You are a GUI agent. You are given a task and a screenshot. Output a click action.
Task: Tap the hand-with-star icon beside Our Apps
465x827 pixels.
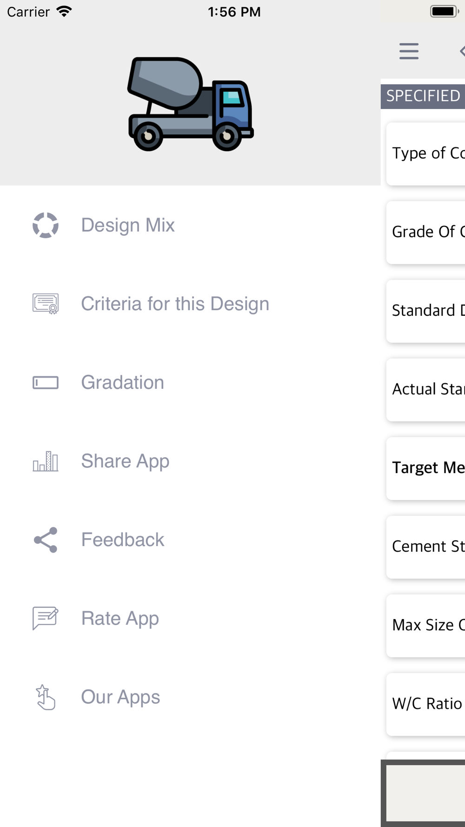click(x=46, y=697)
